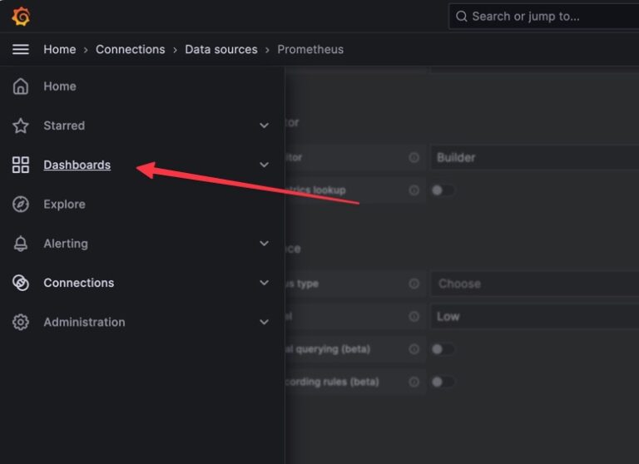The height and width of the screenshot is (464, 639).
Task: Click the Home breadcrumb link
Action: pyautogui.click(x=59, y=50)
